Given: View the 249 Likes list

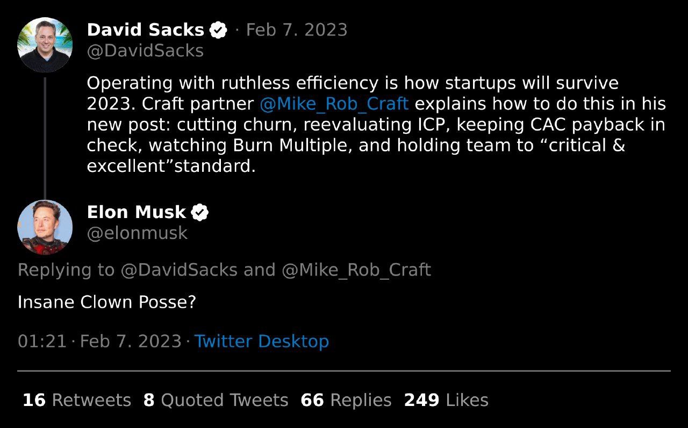Looking at the screenshot, I should pyautogui.click(x=446, y=401).
